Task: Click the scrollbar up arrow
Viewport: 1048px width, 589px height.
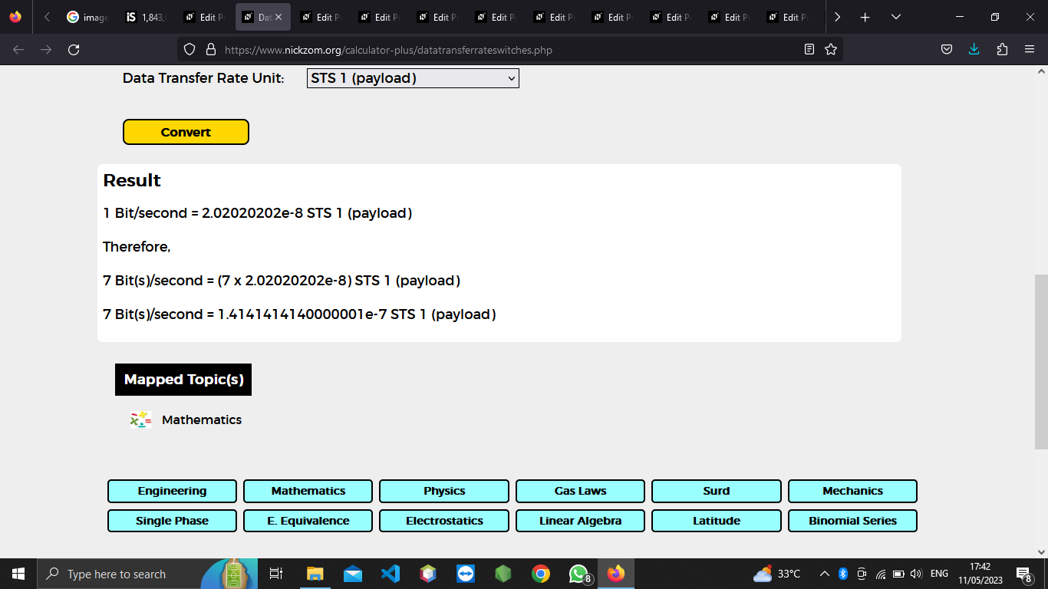Action: (x=1041, y=71)
